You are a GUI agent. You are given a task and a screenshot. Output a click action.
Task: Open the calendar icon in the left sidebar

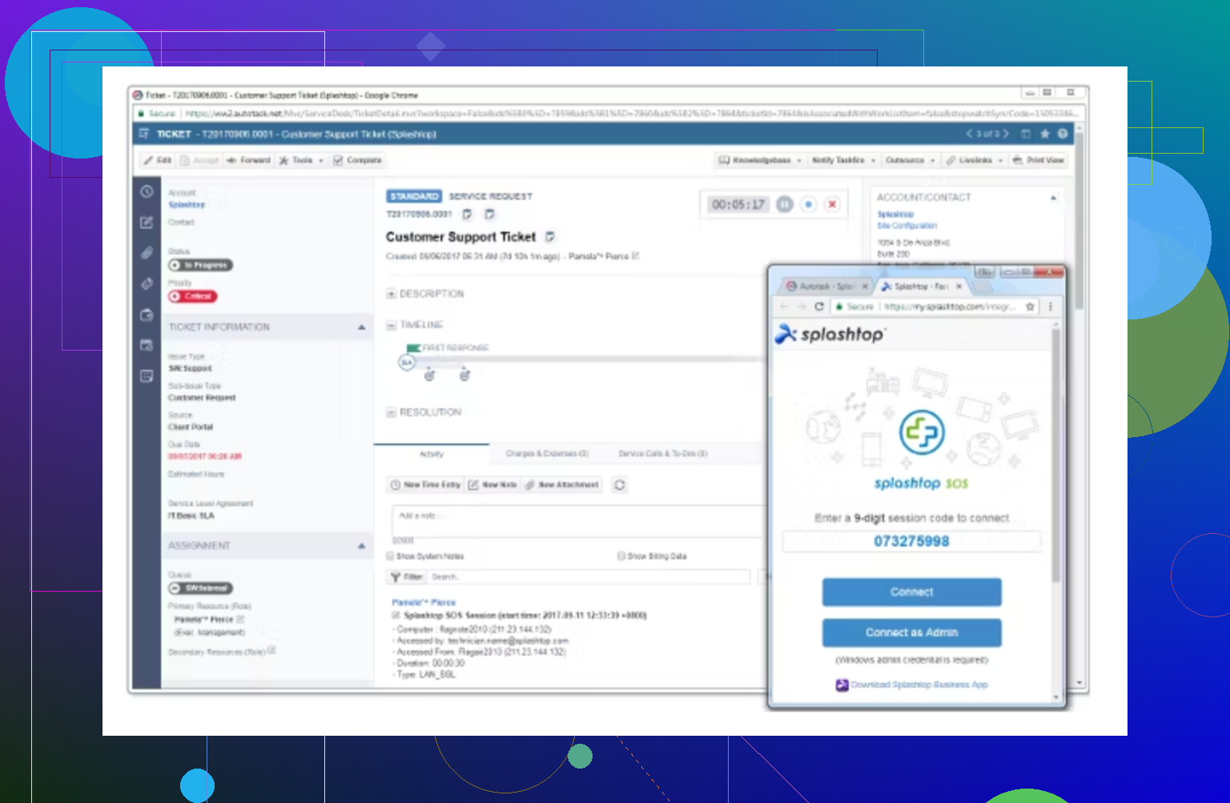coord(147,345)
